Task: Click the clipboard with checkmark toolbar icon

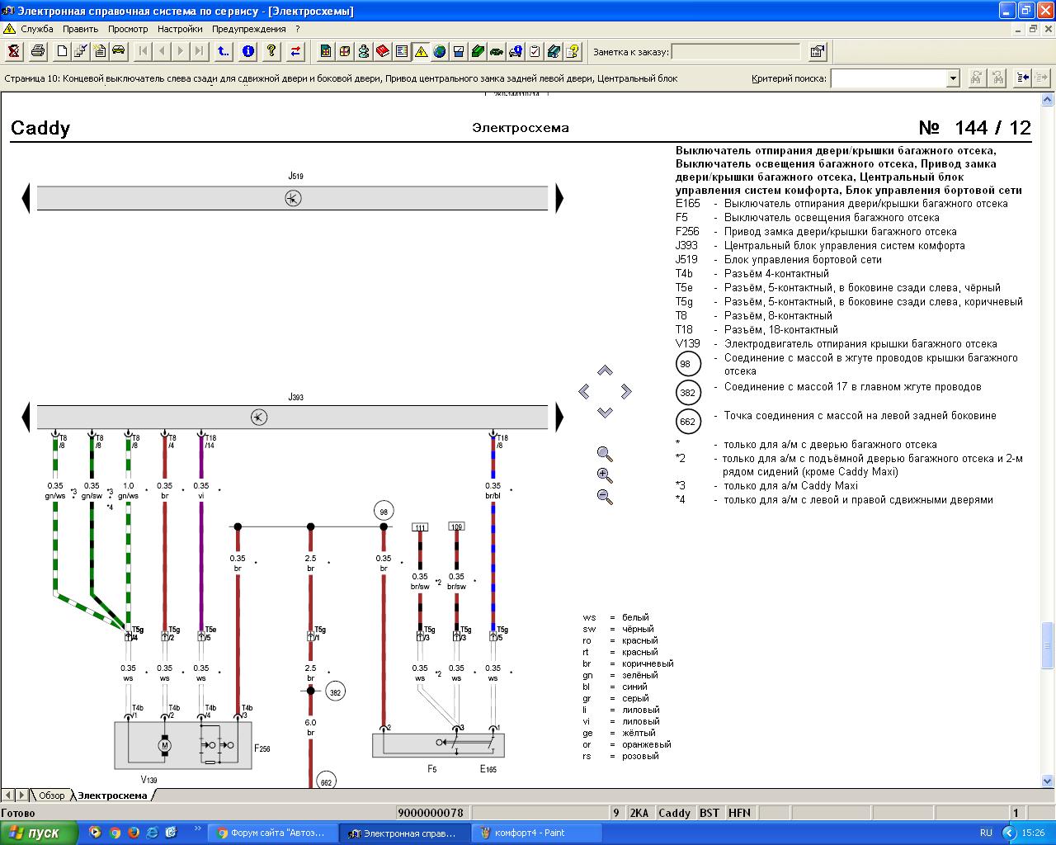Action: (535, 51)
